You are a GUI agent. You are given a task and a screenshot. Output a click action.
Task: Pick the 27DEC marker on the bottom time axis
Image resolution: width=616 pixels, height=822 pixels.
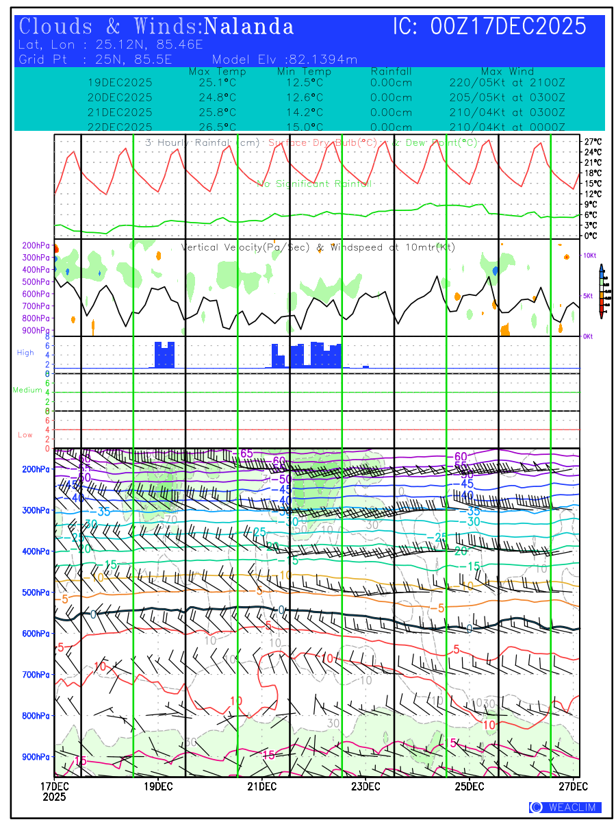coord(574,785)
